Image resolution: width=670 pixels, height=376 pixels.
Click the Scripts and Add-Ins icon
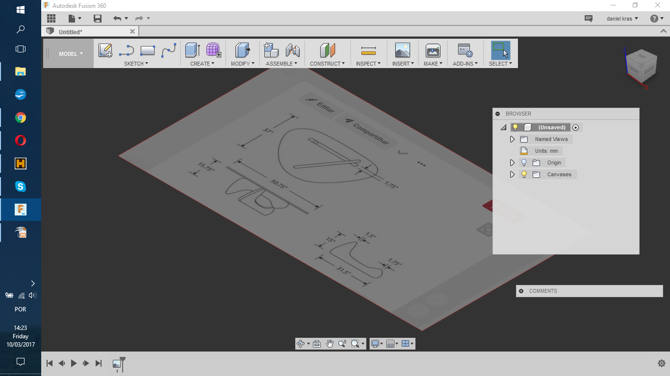point(464,50)
